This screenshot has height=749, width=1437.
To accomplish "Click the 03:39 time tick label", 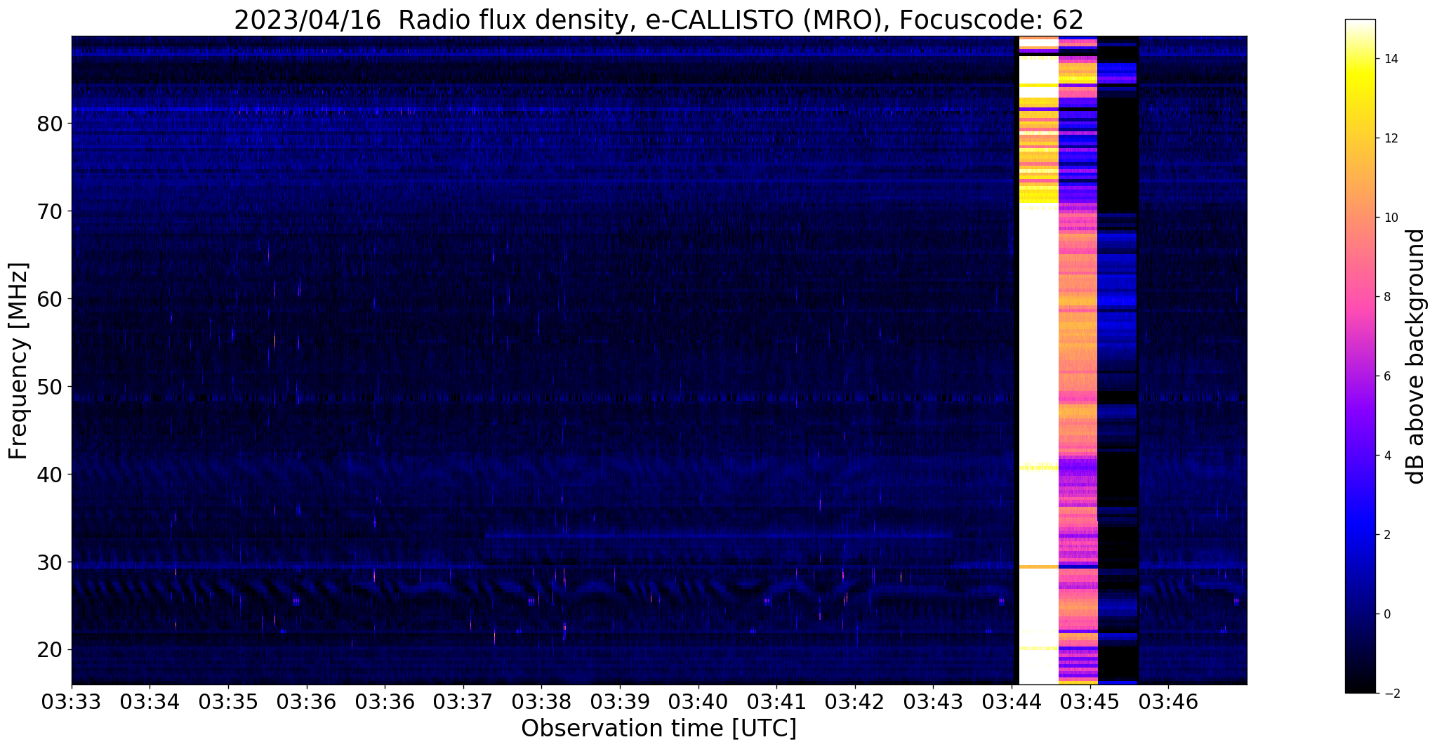I will tap(620, 701).
